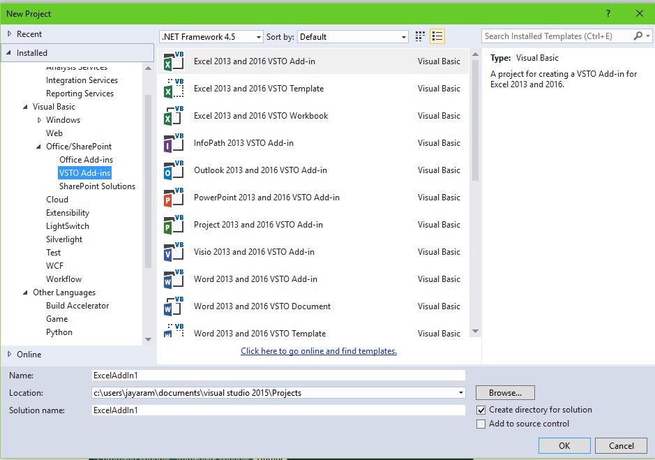Screen dimensions: 655x460
Task: Select the InfoPath 2013 VSTO Add-in icon
Action: pos(174,142)
